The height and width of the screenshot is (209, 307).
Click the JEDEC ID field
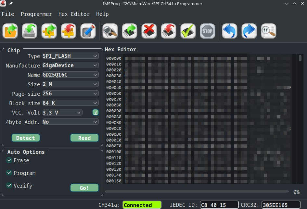tap(219, 205)
